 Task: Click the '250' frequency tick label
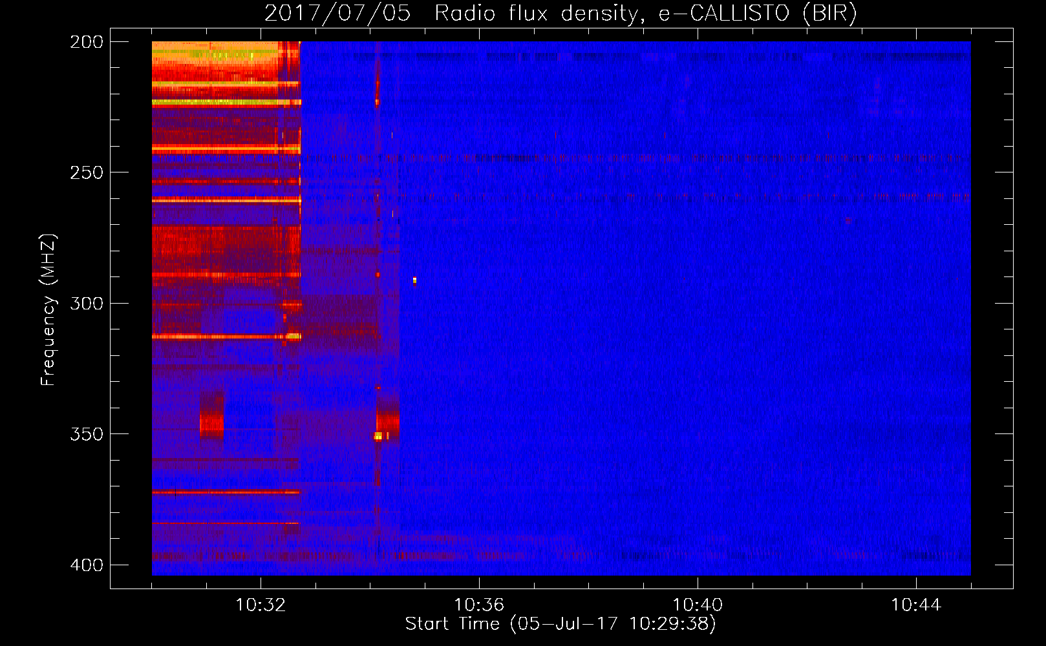87,172
